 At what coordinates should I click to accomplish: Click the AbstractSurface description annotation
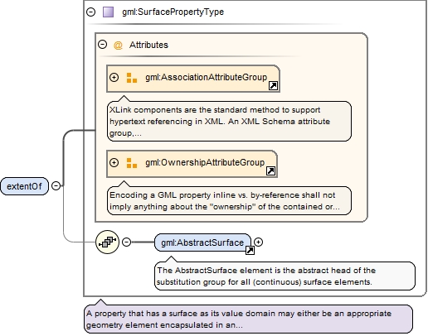[285, 276]
